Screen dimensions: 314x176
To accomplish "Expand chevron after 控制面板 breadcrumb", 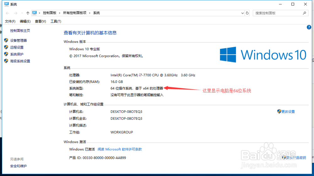I will (60, 13).
